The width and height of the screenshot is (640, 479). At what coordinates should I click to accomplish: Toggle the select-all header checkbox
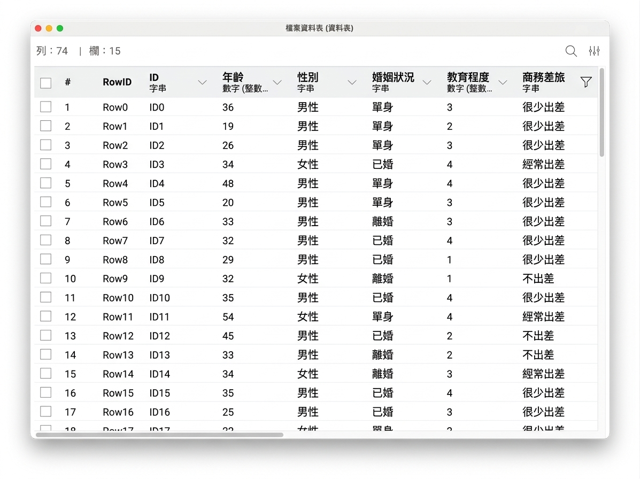click(46, 83)
